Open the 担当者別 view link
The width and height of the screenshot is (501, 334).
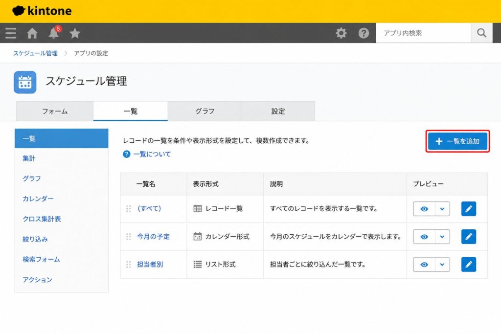coord(150,265)
